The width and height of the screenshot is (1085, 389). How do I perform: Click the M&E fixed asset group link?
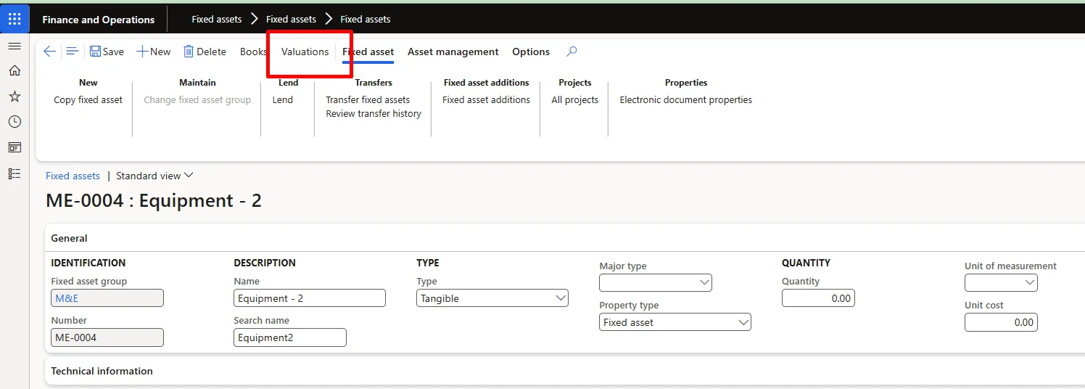pyautogui.click(x=67, y=298)
